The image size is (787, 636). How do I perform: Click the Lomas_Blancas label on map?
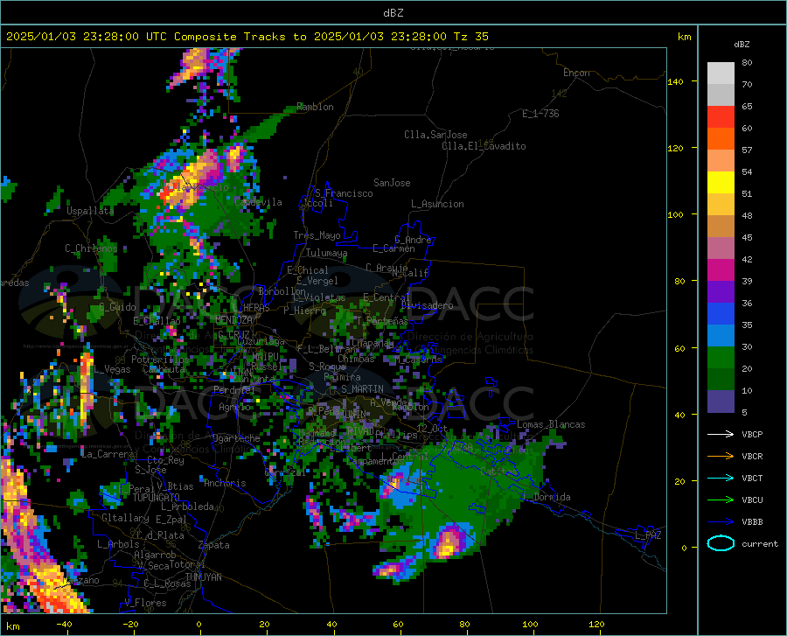pyautogui.click(x=551, y=424)
